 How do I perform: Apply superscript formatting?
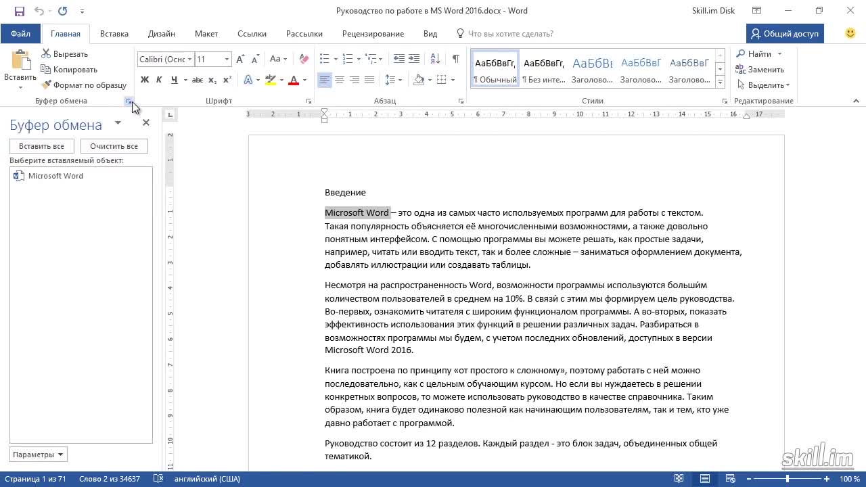click(227, 80)
